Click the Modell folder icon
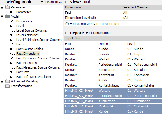Screen dimensions: 162x114 click(x=7, y=16)
